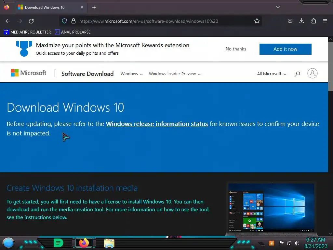Open the Windows release information status link
This screenshot has height=250, width=333.
(x=157, y=124)
